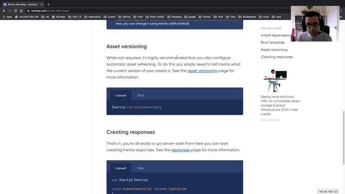Open the Node / NoSQL bookmarks folder
This screenshot has width=345, height=194.
(x=155, y=17)
